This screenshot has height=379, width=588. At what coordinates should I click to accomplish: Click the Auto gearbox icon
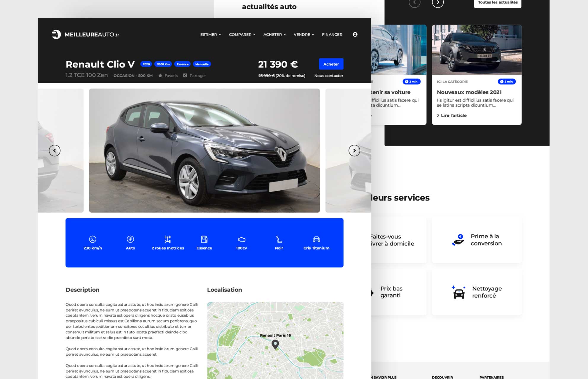(130, 239)
